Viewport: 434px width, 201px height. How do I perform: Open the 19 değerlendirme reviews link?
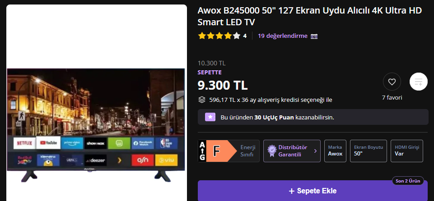point(283,36)
